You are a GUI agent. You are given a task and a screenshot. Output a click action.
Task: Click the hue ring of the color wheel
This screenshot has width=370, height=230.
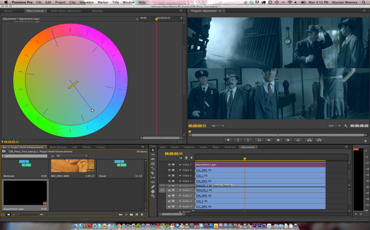19,80
